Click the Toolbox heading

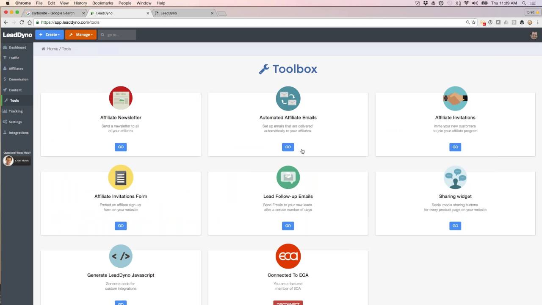coord(288,69)
